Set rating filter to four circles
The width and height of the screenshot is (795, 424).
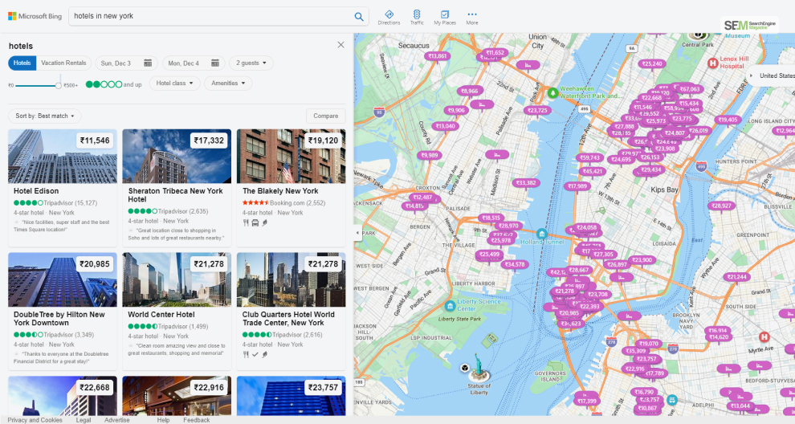(112, 84)
